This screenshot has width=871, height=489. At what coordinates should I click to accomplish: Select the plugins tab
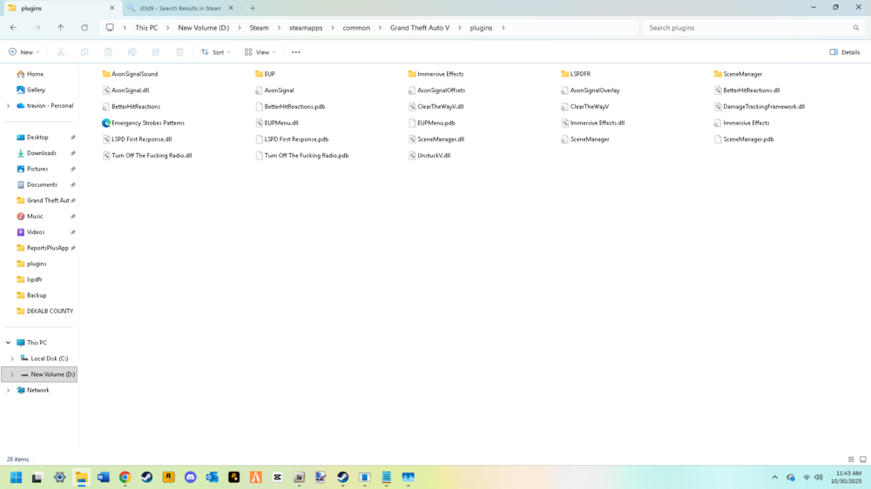[61, 9]
